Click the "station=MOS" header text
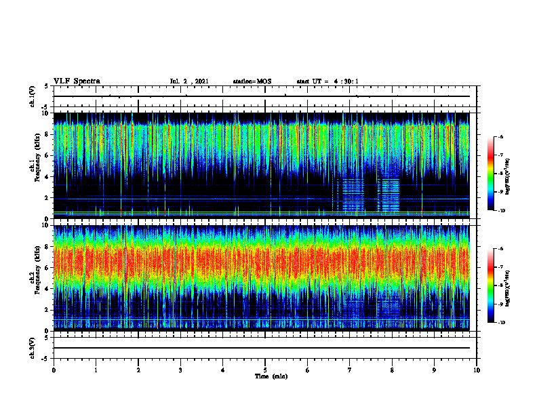 click(x=252, y=81)
